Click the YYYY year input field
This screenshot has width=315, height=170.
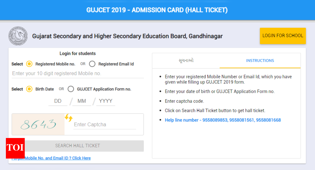pyautogui.click(x=105, y=101)
